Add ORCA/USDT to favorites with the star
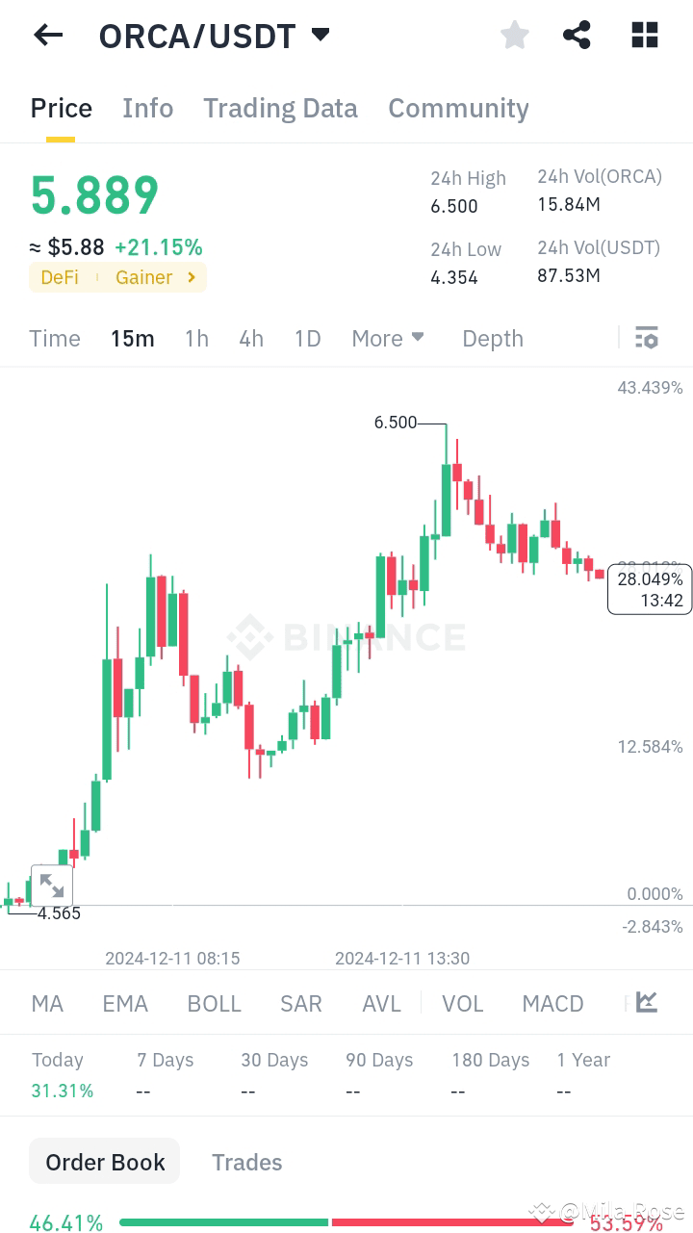 [x=514, y=35]
